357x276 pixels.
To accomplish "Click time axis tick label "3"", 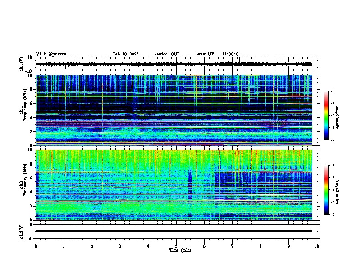I will (120, 246).
